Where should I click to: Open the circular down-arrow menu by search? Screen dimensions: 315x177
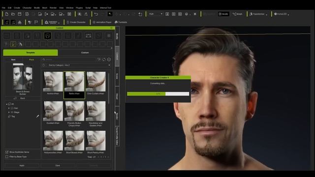[109, 59]
